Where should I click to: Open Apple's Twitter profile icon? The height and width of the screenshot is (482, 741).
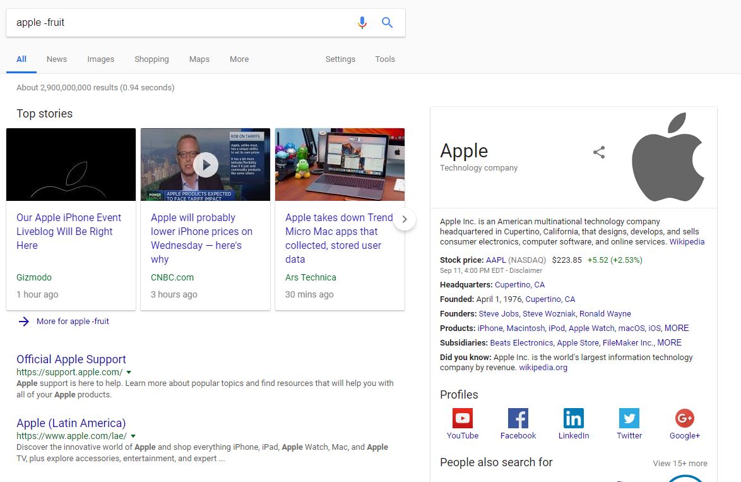coord(629,418)
